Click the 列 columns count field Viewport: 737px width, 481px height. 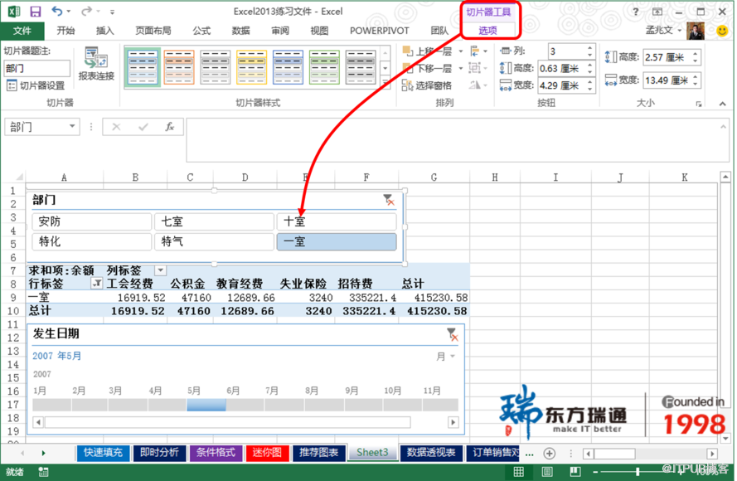coord(567,51)
